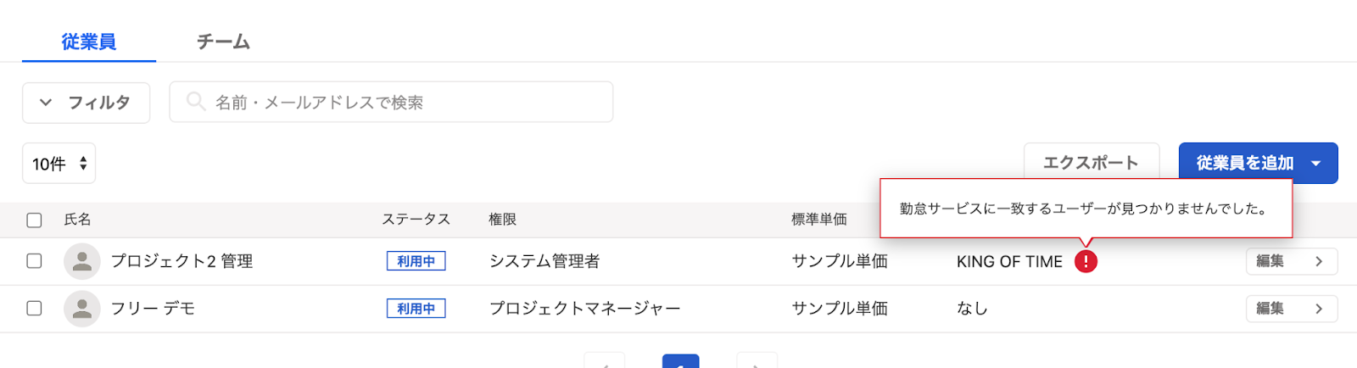Click the avatar icon for フリー デモ

pos(82,309)
